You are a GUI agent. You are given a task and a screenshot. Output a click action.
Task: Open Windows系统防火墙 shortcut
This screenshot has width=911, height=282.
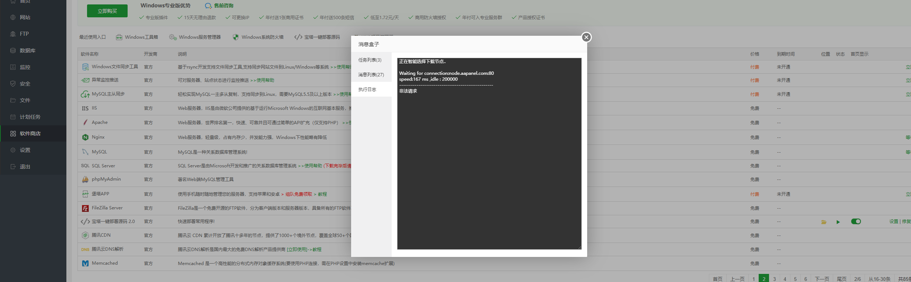pyautogui.click(x=258, y=37)
